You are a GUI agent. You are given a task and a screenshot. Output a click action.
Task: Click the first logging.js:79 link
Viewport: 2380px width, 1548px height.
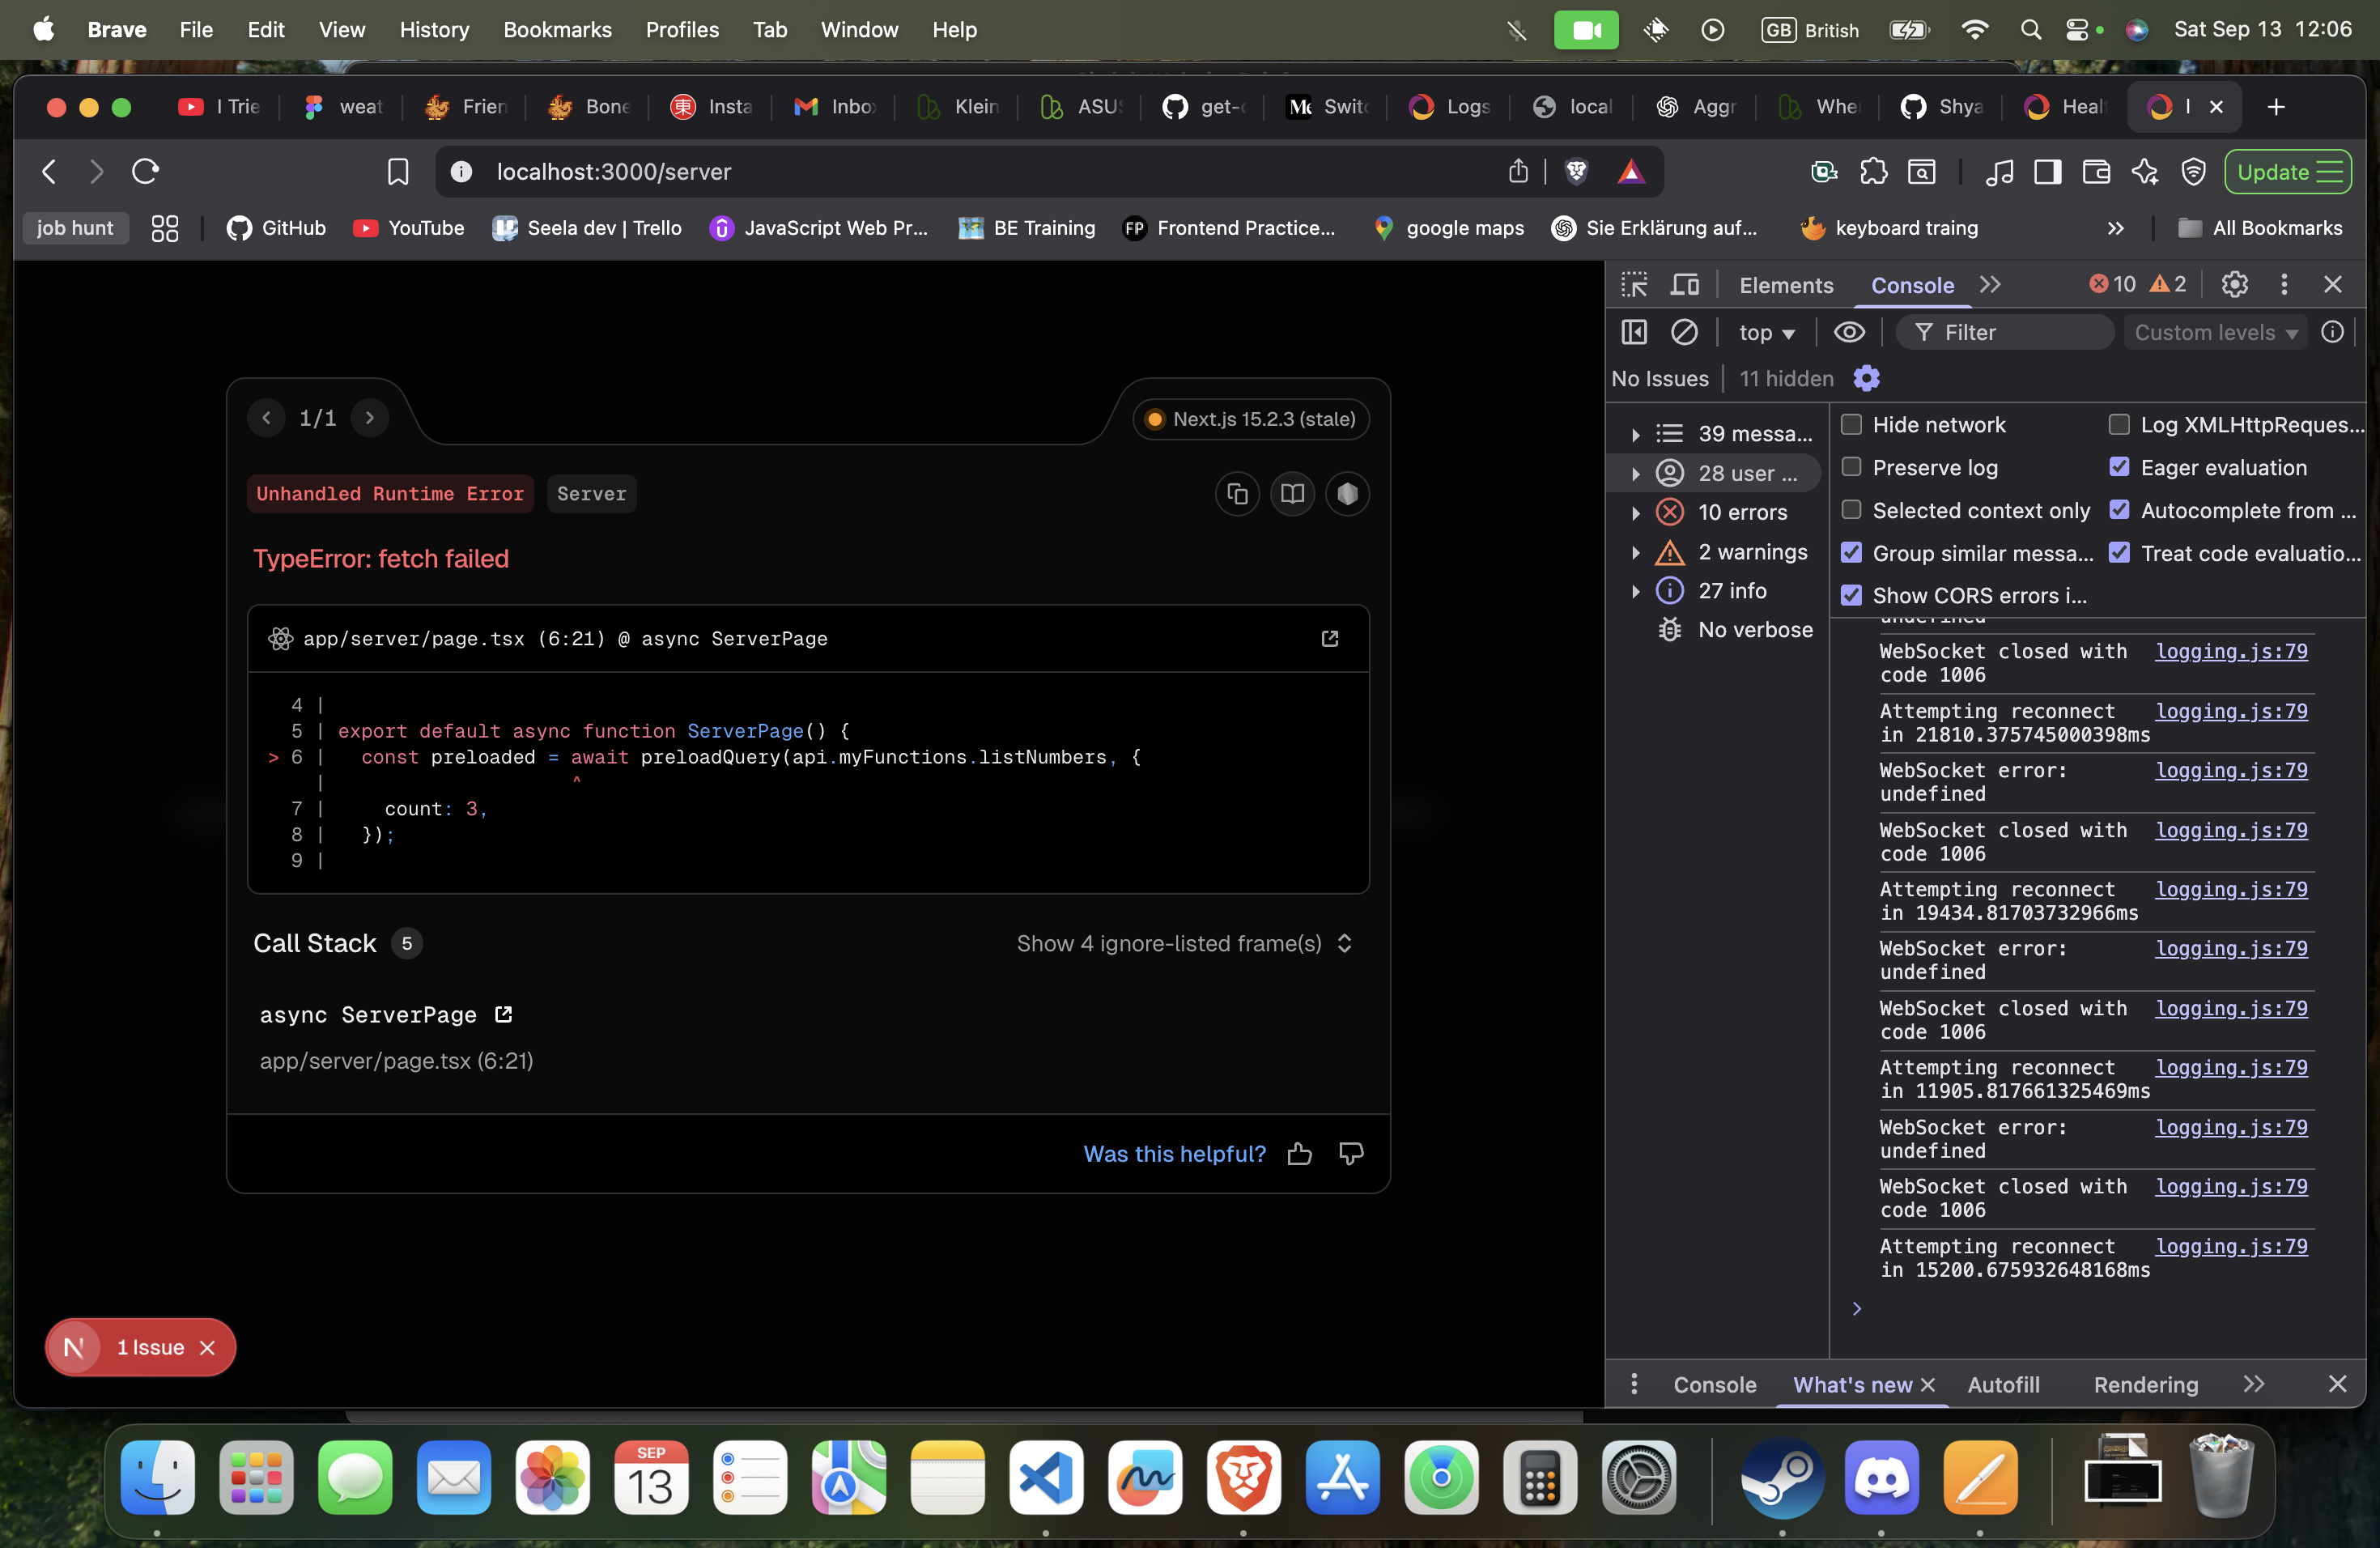[2231, 651]
